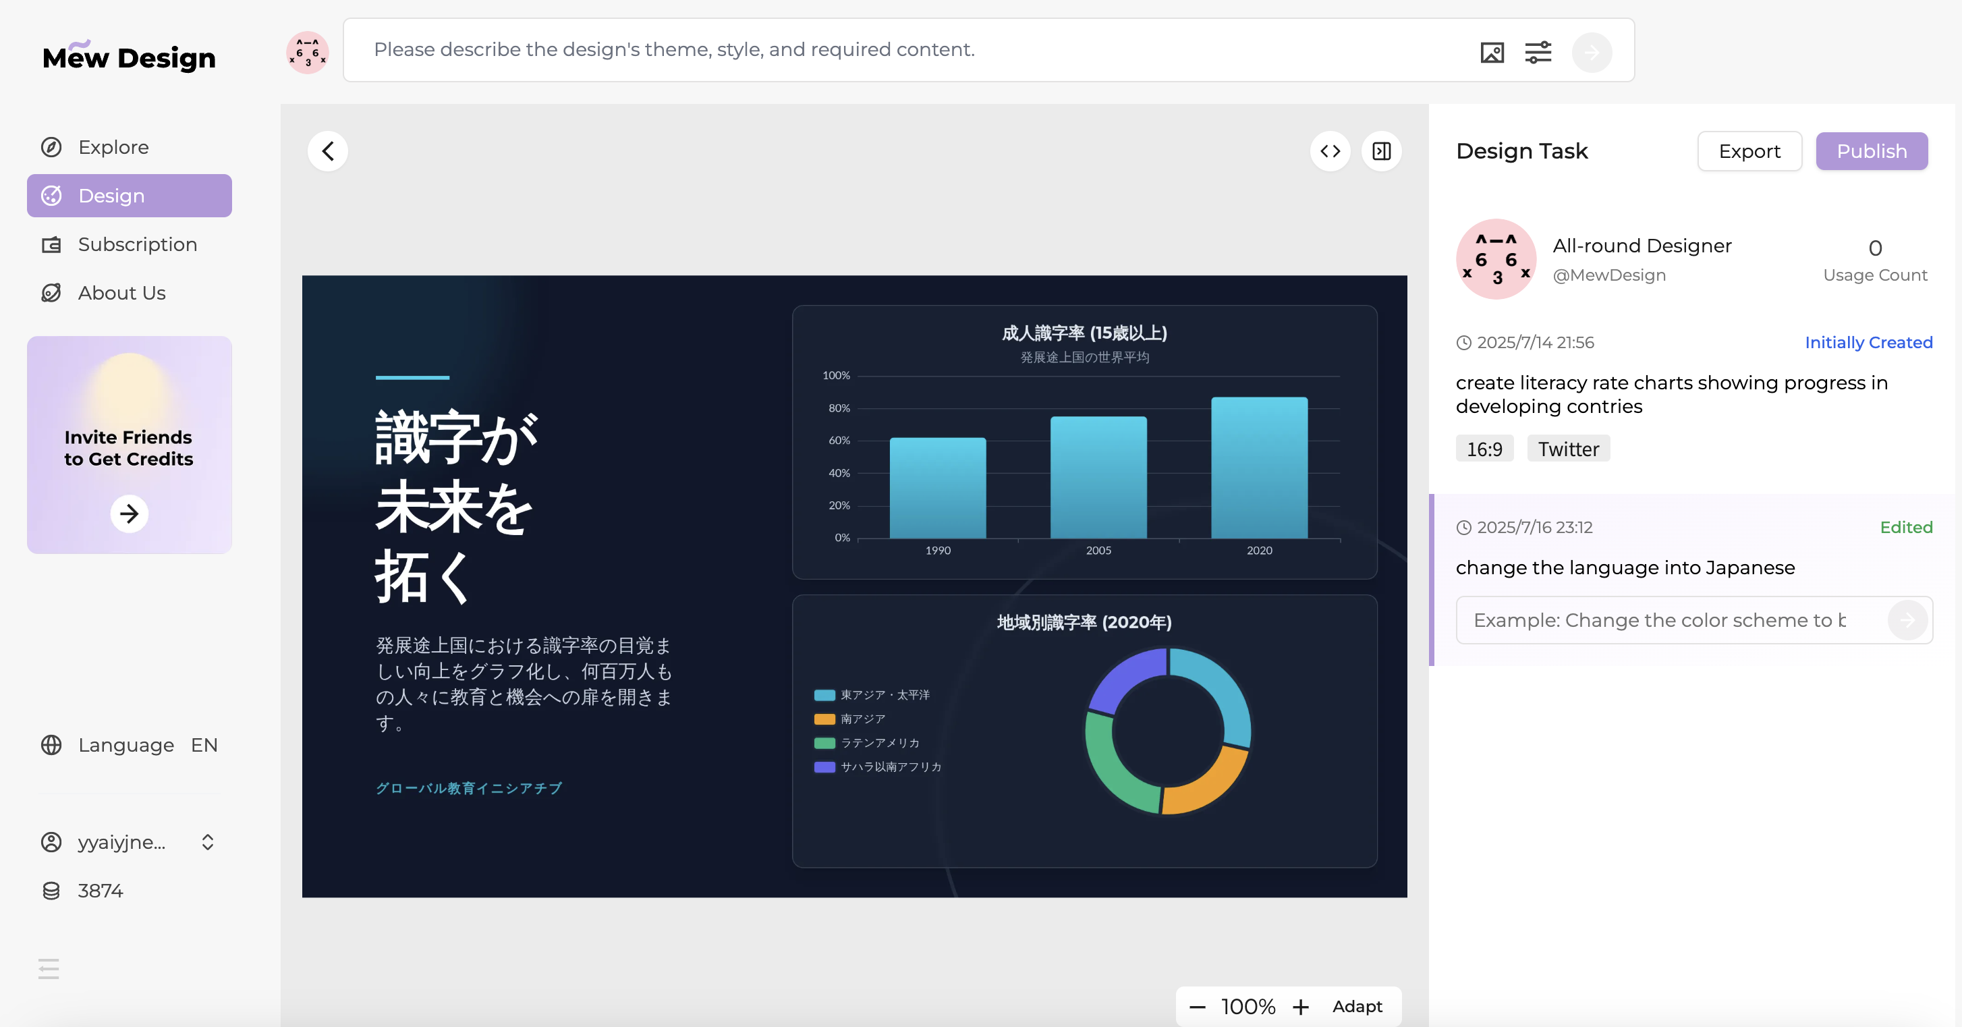Click the Publish button
This screenshot has width=1962, height=1027.
point(1872,151)
